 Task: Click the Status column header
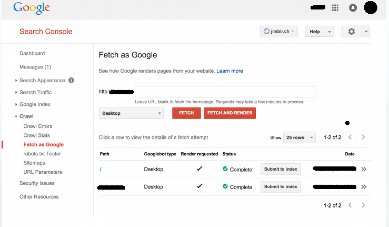click(x=229, y=154)
